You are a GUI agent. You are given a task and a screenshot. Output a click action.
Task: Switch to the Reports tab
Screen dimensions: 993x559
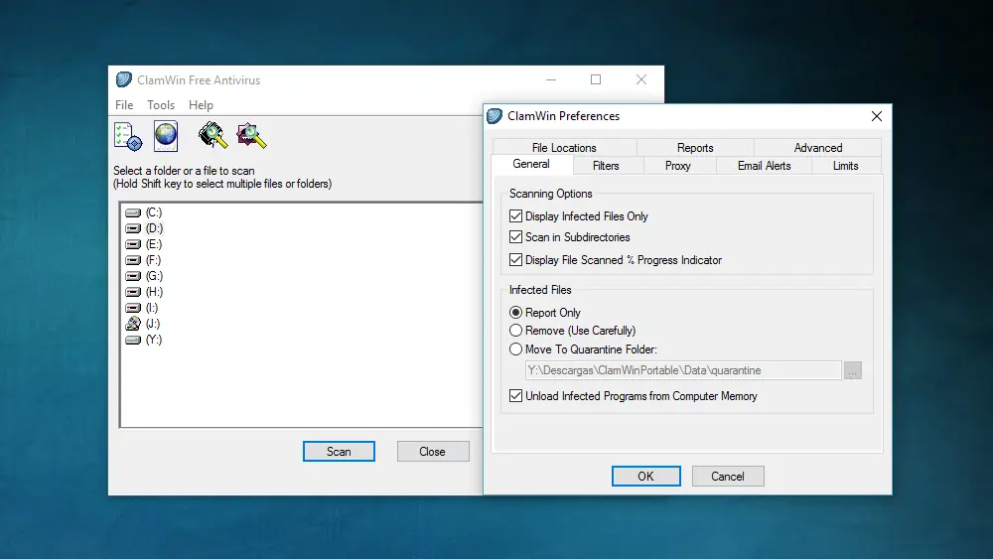(695, 148)
